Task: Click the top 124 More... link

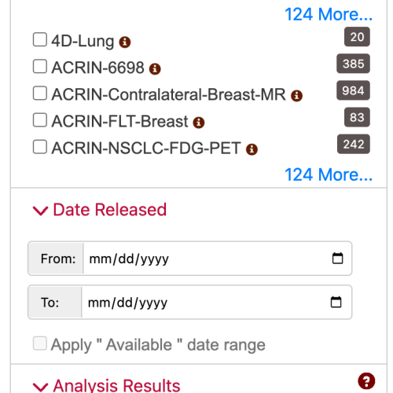Action: pos(329,14)
